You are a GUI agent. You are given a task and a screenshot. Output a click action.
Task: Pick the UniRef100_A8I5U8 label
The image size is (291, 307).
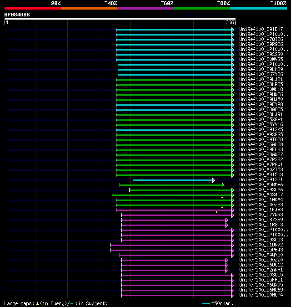pyautogui.click(x=261, y=174)
